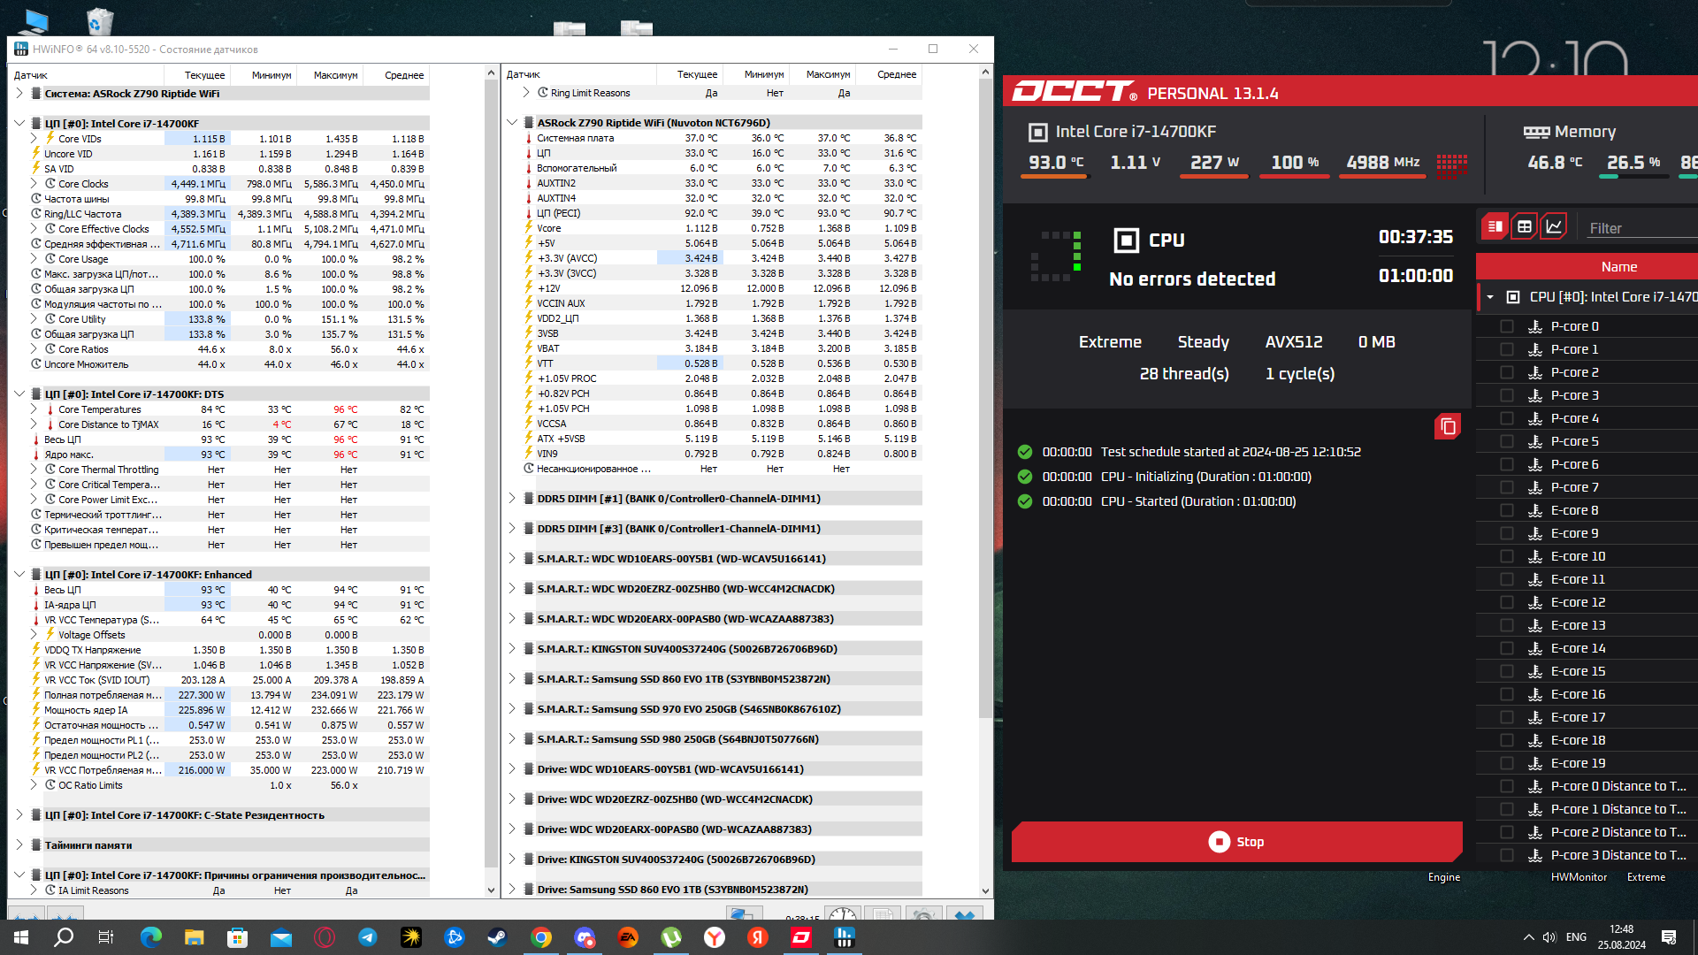The width and height of the screenshot is (1698, 955).
Task: Open Steam from taskbar
Action: (497, 937)
